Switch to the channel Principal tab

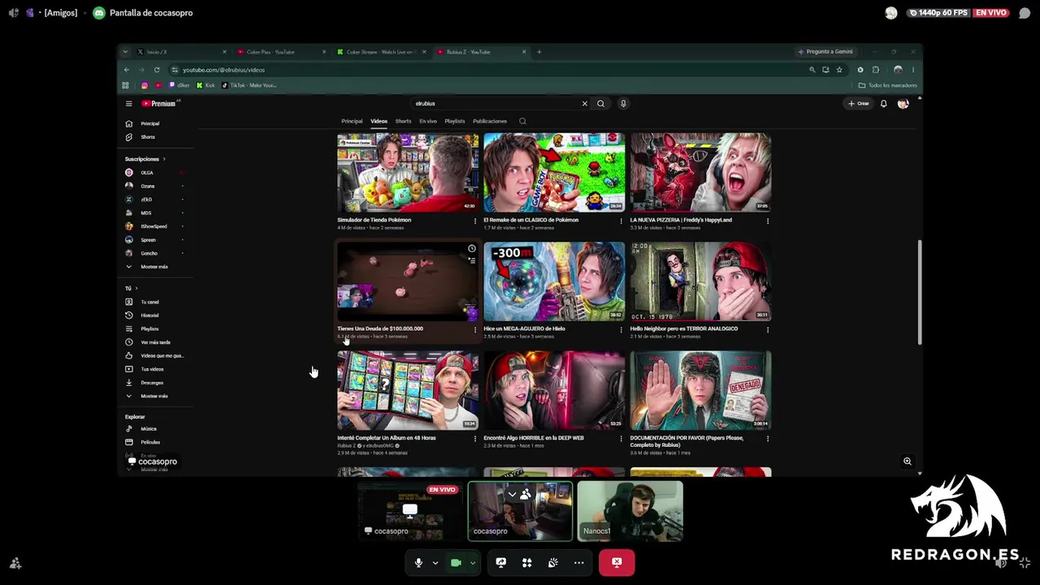352,122
